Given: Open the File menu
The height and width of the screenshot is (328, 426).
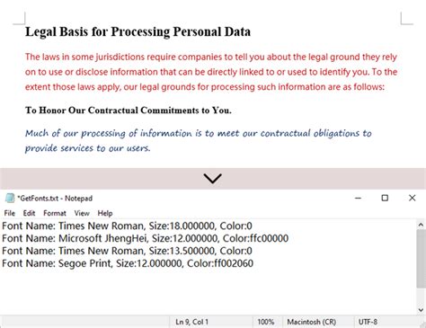Looking at the screenshot, I should pos(10,213).
